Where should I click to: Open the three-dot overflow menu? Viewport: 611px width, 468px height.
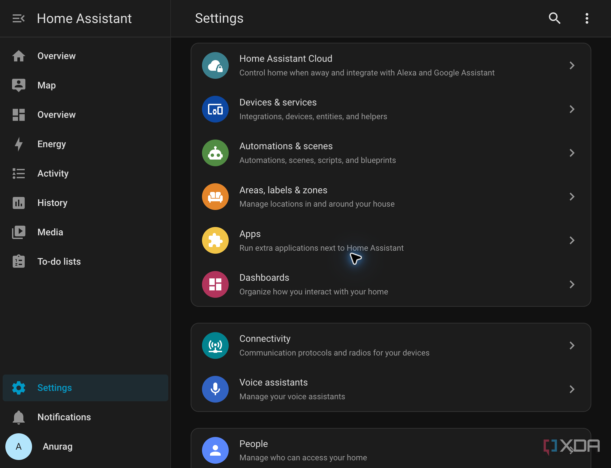coord(587,18)
